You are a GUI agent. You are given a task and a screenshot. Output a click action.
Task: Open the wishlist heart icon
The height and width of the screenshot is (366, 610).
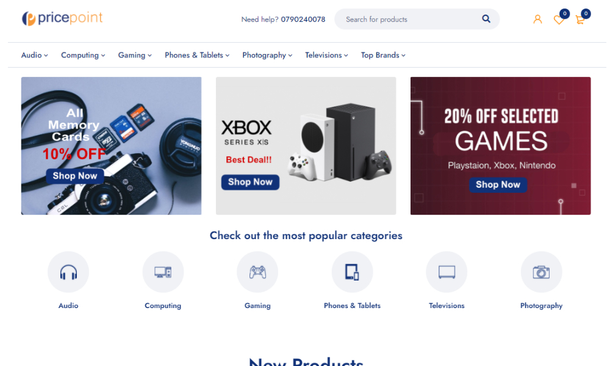[559, 20]
